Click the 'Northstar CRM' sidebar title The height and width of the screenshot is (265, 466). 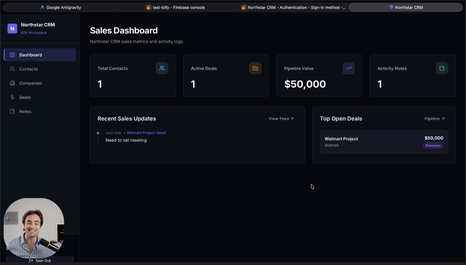(38, 25)
